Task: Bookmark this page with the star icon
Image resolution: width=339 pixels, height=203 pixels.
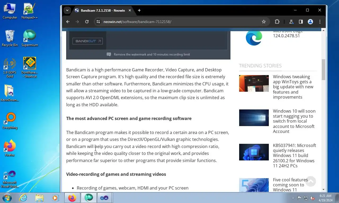Action: (x=264, y=22)
